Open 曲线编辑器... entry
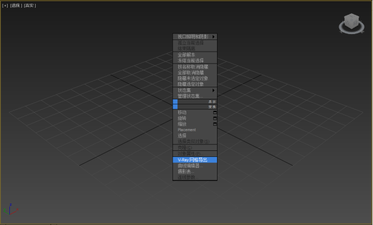The width and height of the screenshot is (373, 225). point(195,166)
